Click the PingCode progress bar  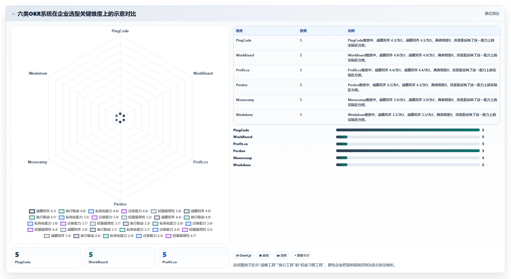point(408,130)
